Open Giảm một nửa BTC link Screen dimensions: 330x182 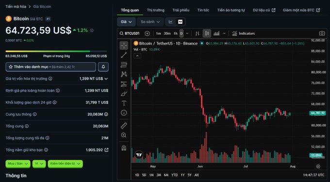coord(301,10)
